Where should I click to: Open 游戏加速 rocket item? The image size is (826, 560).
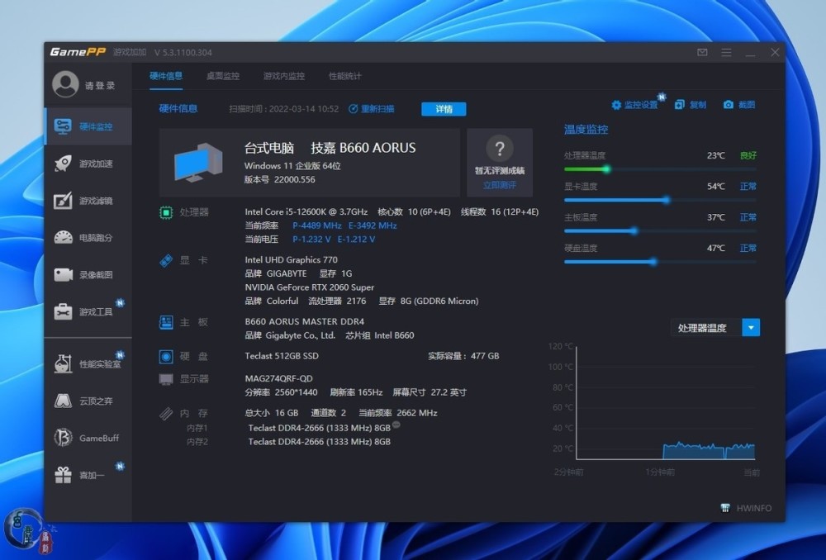[x=88, y=164]
